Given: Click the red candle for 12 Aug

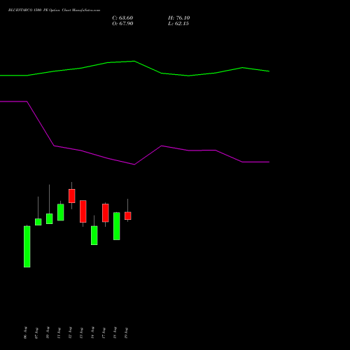Looking at the screenshot, I should 72,196.
